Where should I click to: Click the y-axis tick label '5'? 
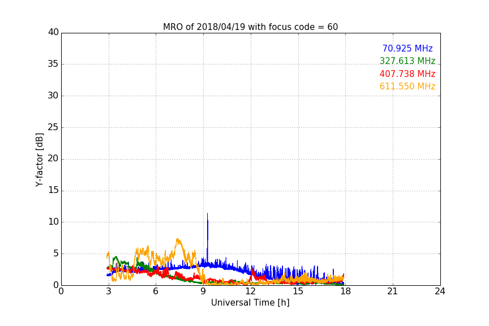pyautogui.click(x=56, y=254)
